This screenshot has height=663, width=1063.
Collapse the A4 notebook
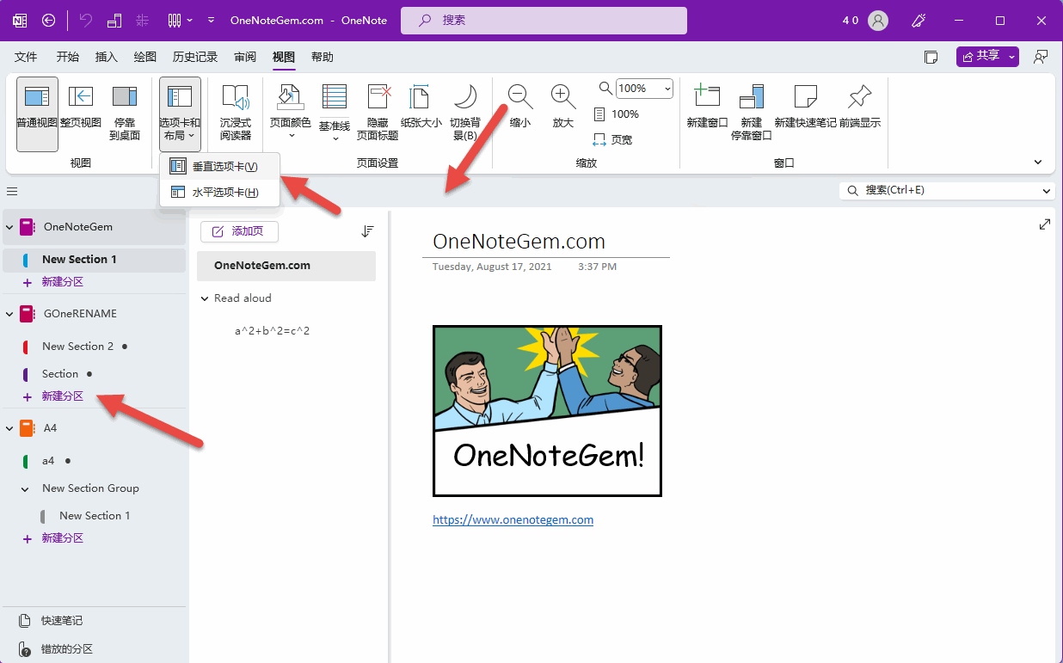coord(9,428)
